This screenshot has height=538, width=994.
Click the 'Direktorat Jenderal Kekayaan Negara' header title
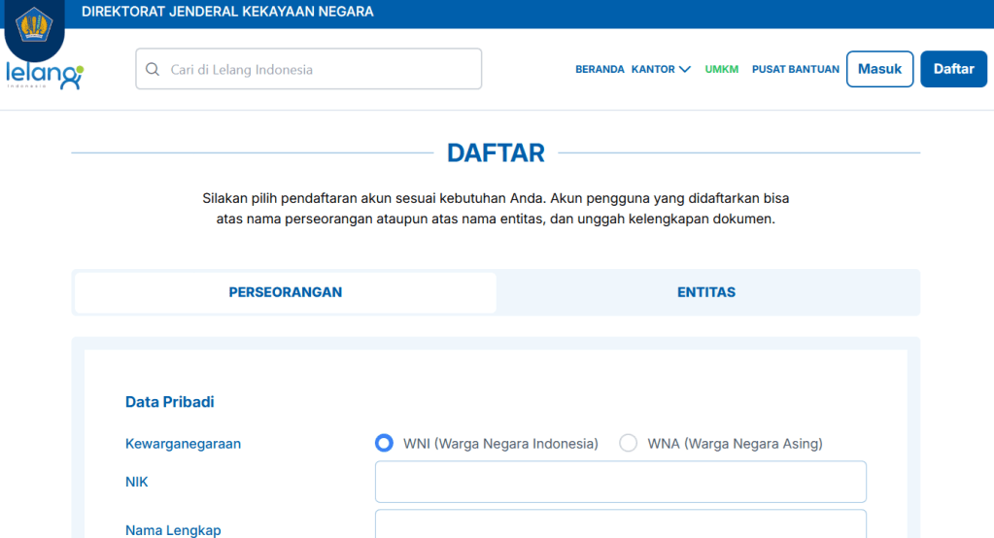[227, 13]
